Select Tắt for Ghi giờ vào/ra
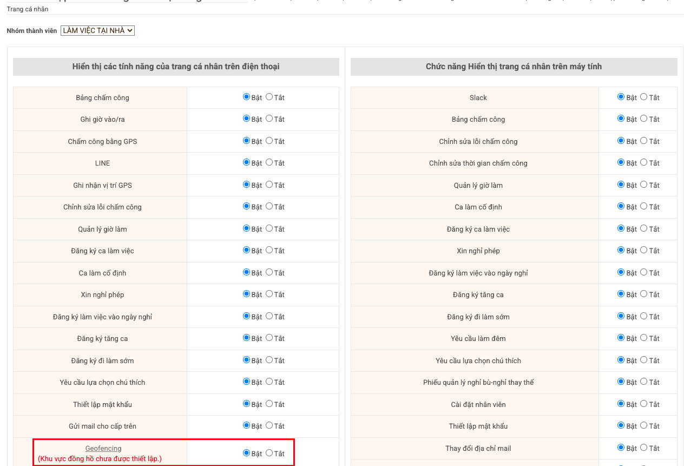This screenshot has height=466, width=684. click(269, 119)
